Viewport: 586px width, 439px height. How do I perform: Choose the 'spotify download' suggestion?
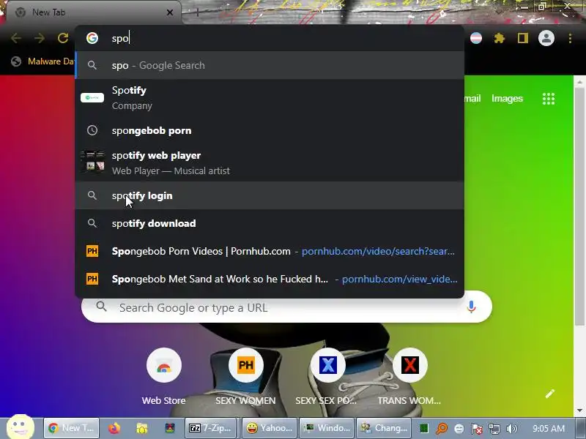pos(270,223)
